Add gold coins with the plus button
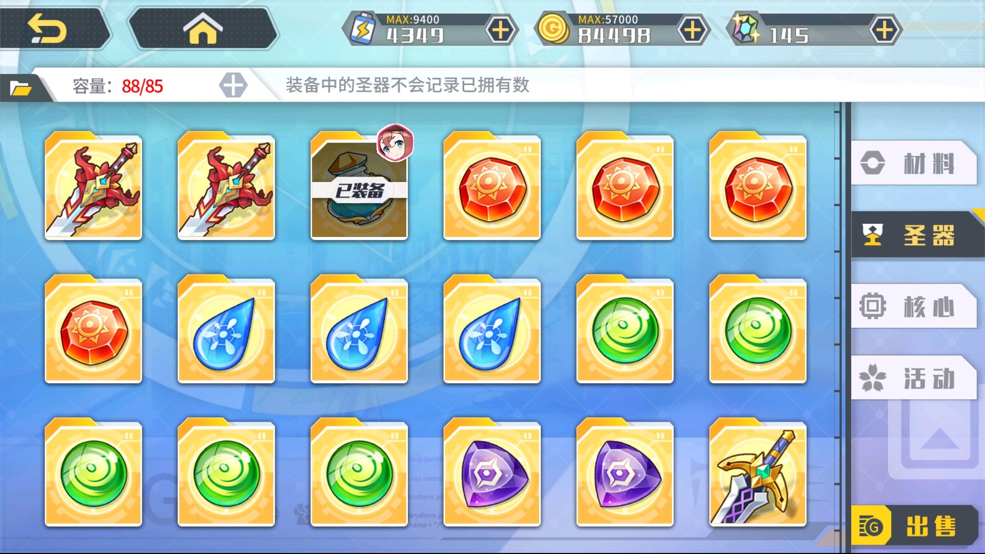The image size is (985, 554). 693,30
